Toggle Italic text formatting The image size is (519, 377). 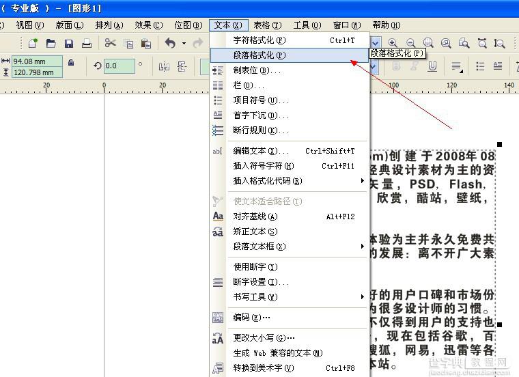pyautogui.click(x=414, y=66)
